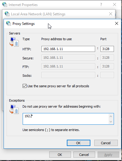Click the Servers section computer icon
The width and height of the screenshot is (122, 161).
coord(14,42)
